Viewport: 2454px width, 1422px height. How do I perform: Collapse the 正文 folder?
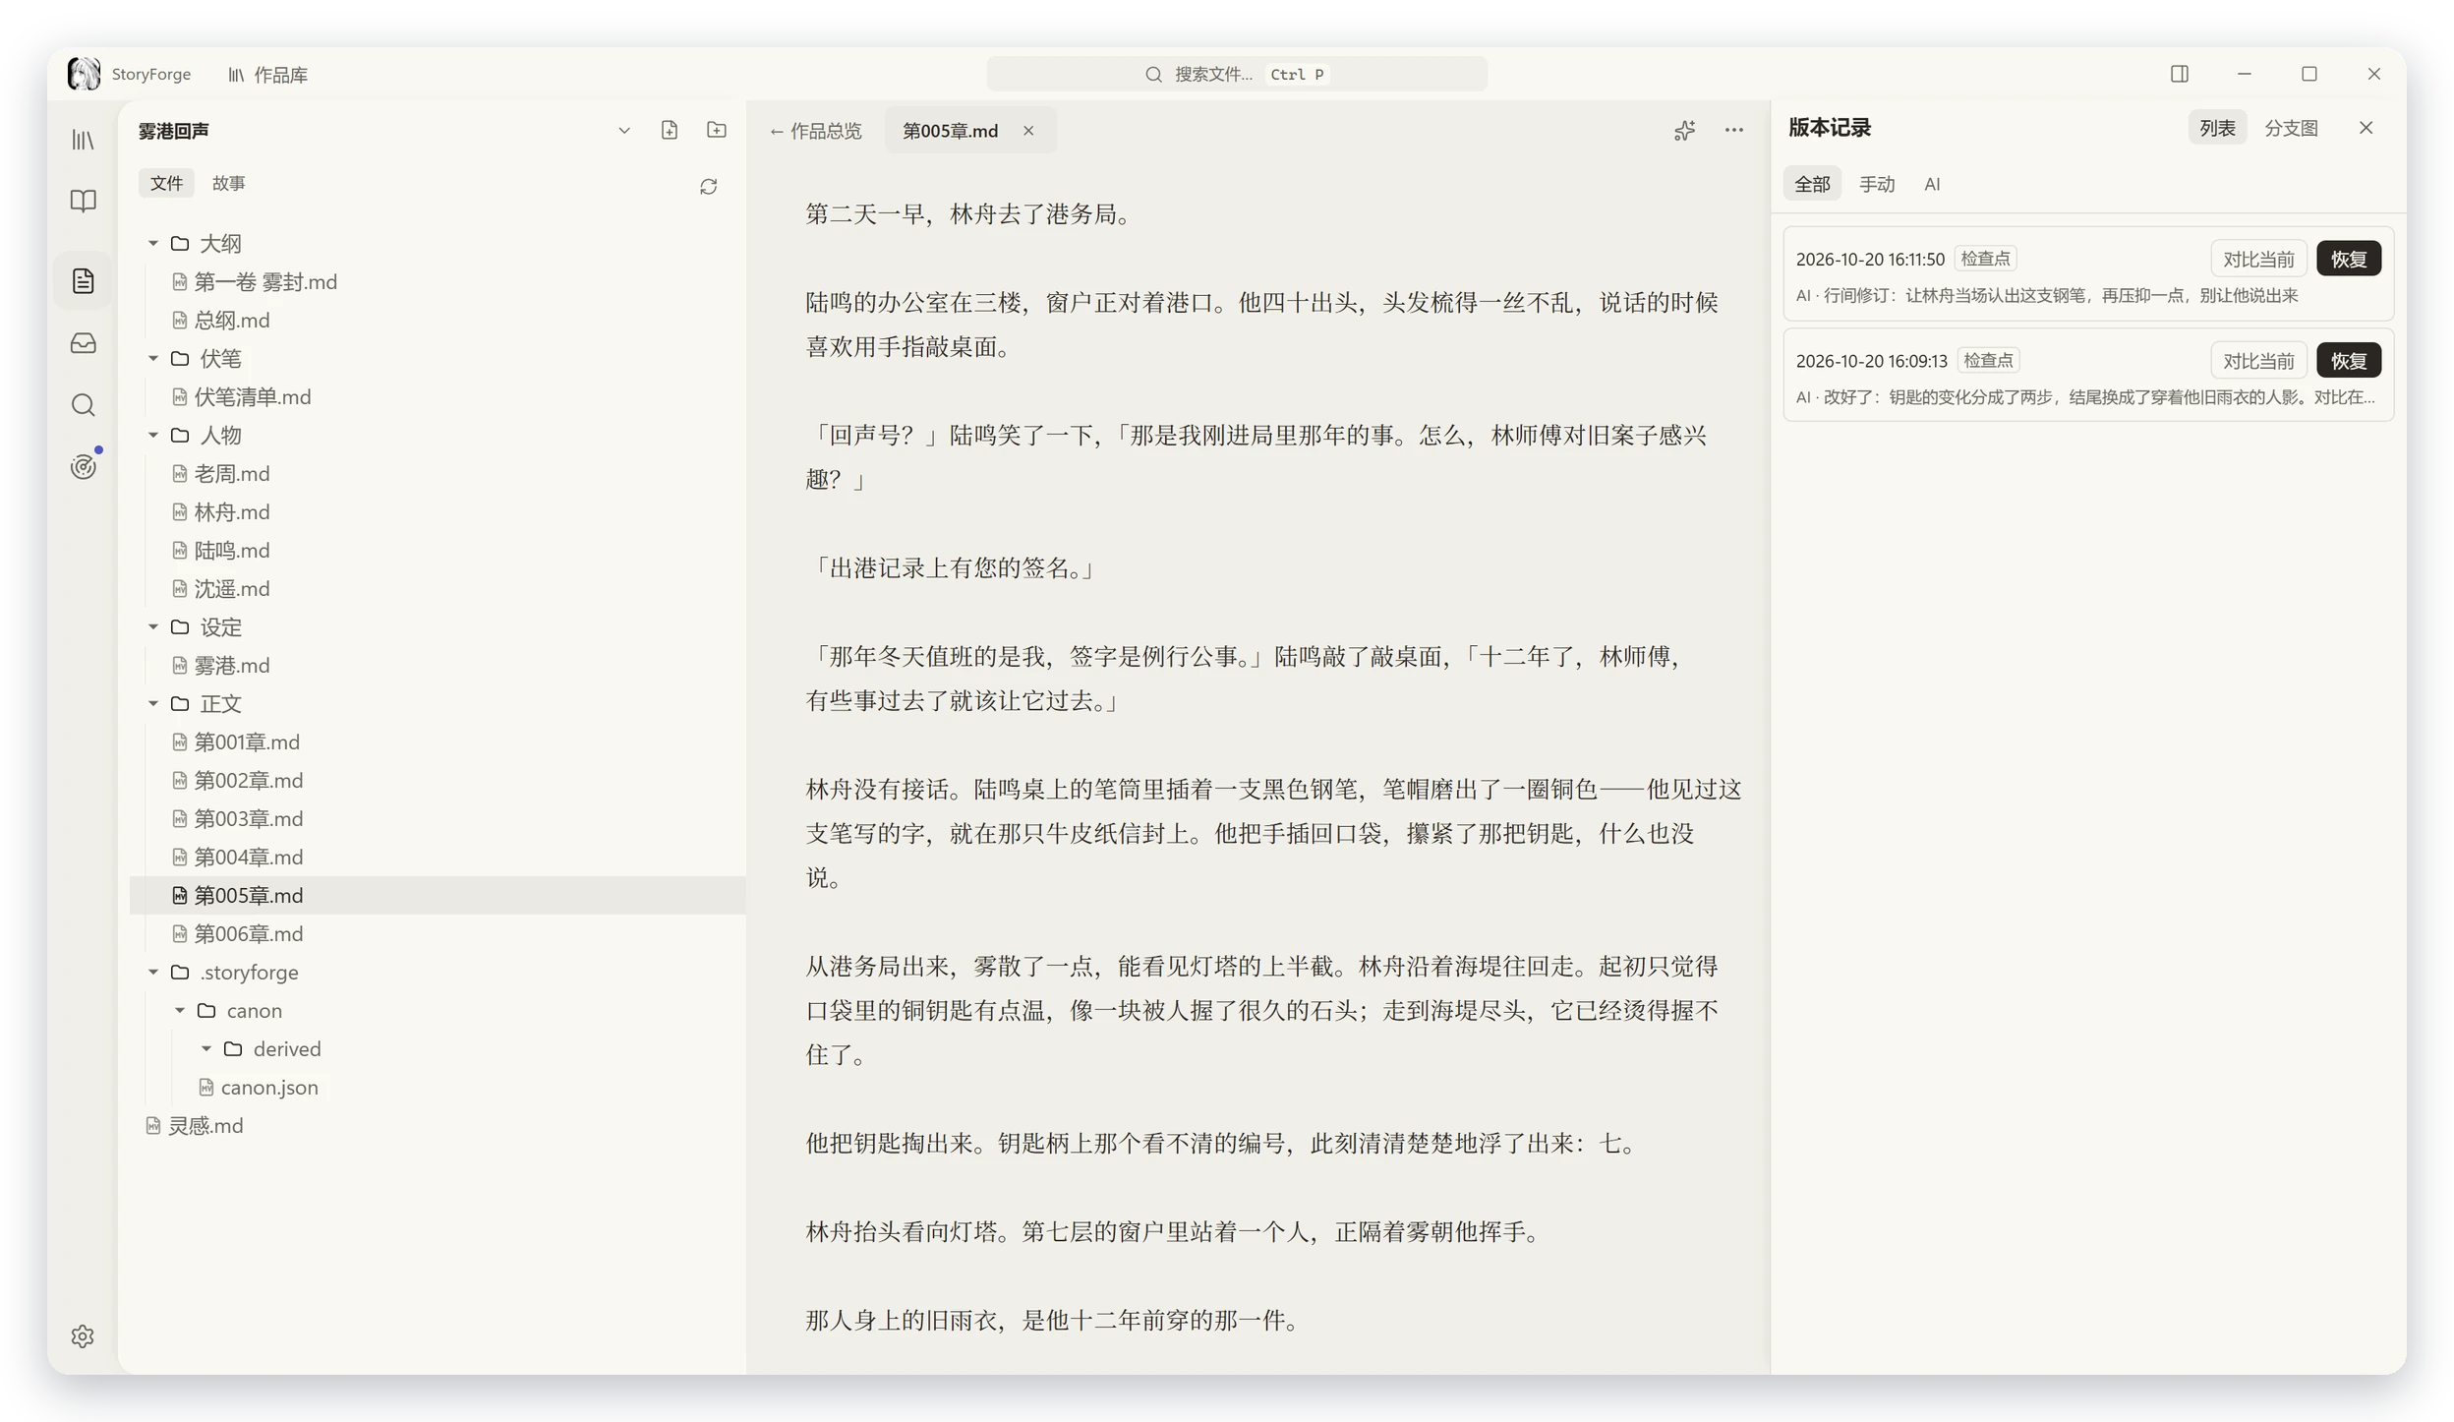[153, 703]
